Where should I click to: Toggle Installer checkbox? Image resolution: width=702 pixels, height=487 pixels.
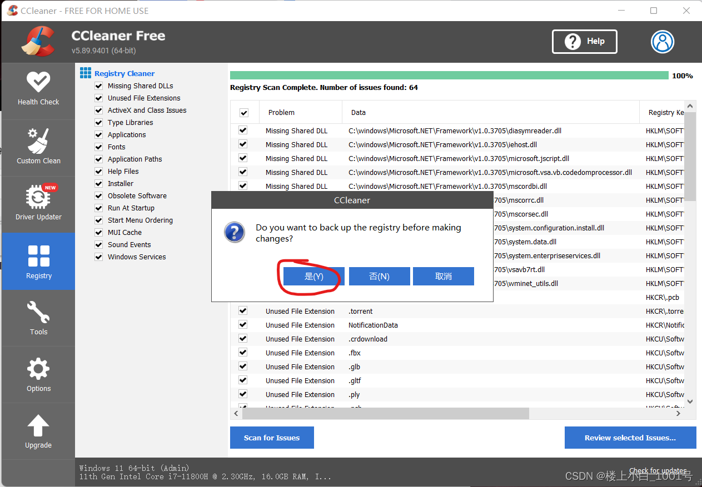(99, 184)
